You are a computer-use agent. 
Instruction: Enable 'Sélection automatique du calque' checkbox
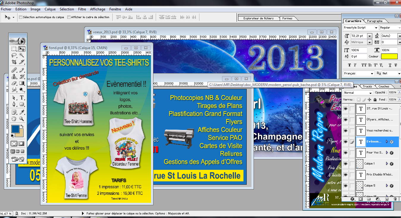pyautogui.click(x=21, y=17)
